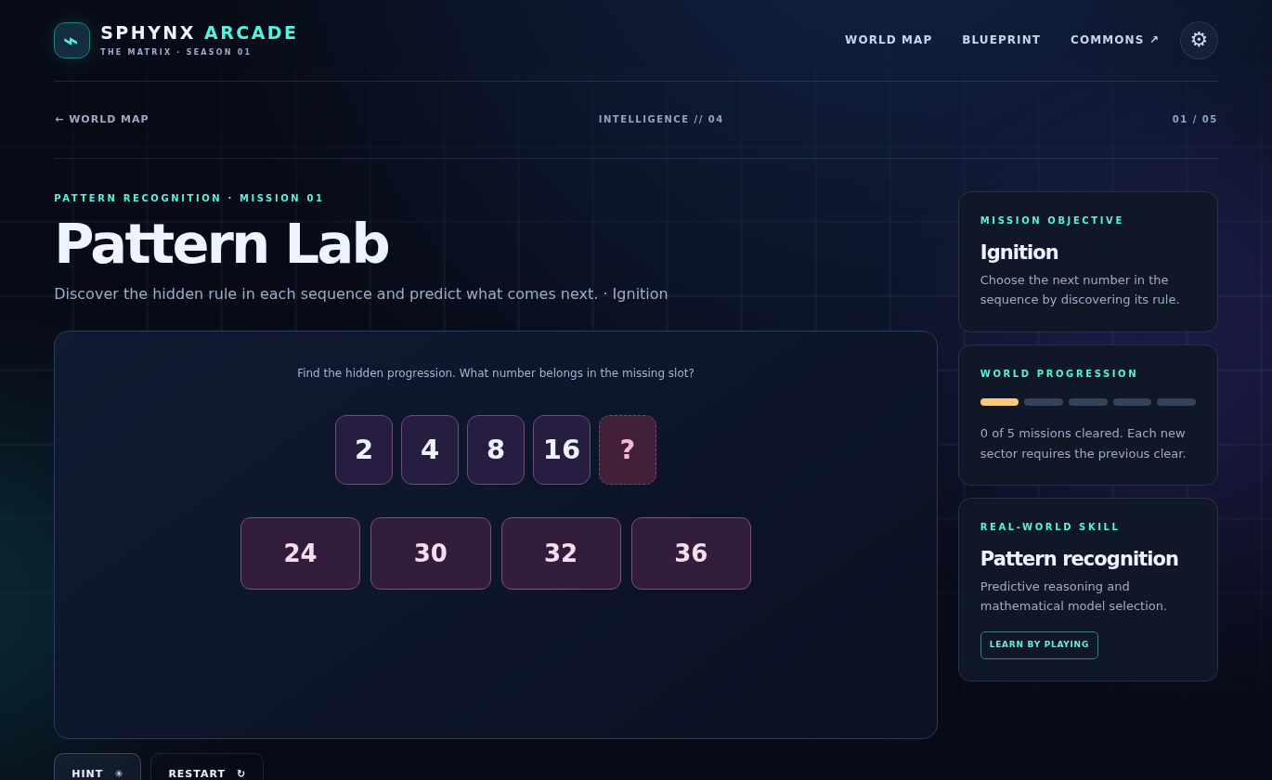Click the "Pattern Recognition · Mission 01" label
This screenshot has height=780, width=1272.
[188, 198]
